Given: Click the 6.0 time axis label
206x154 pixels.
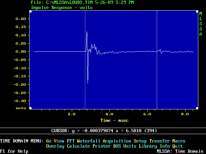Looking at the screenshot, I should (147, 114).
